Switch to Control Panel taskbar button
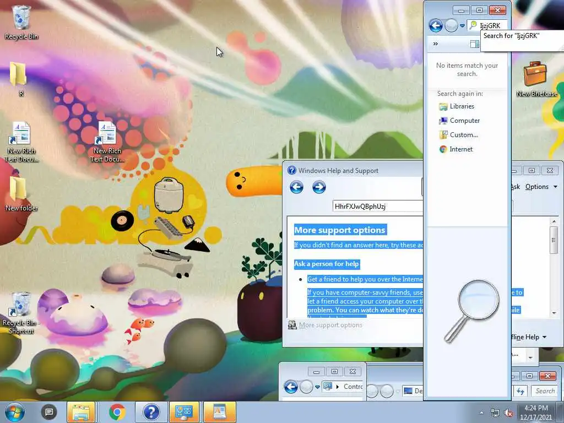The width and height of the screenshot is (564, 423). 184,412
